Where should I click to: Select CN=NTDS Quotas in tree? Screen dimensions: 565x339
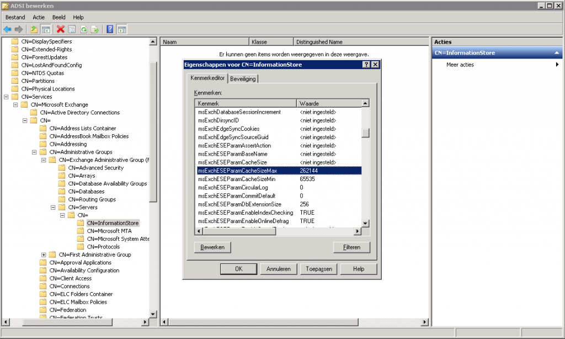click(42, 73)
